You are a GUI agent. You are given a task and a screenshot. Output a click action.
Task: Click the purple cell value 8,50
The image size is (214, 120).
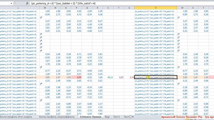pos(121,77)
